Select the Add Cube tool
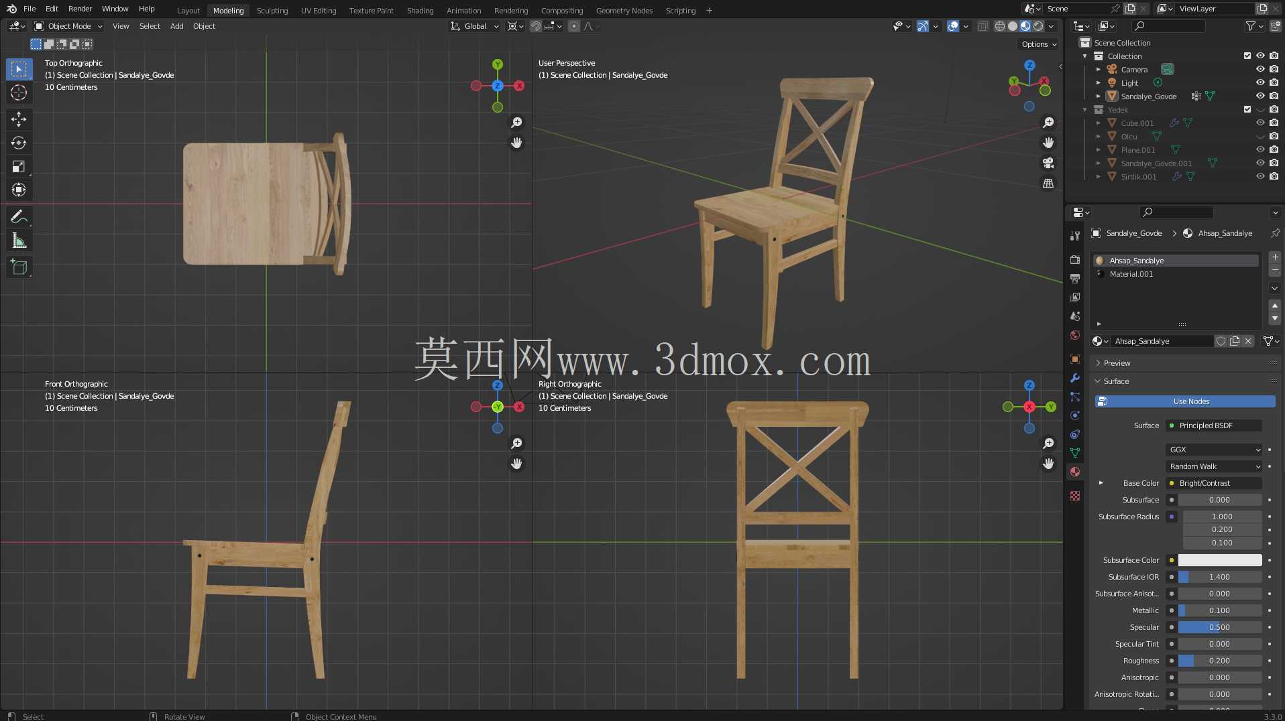Viewport: 1285px width, 721px height. click(x=19, y=267)
